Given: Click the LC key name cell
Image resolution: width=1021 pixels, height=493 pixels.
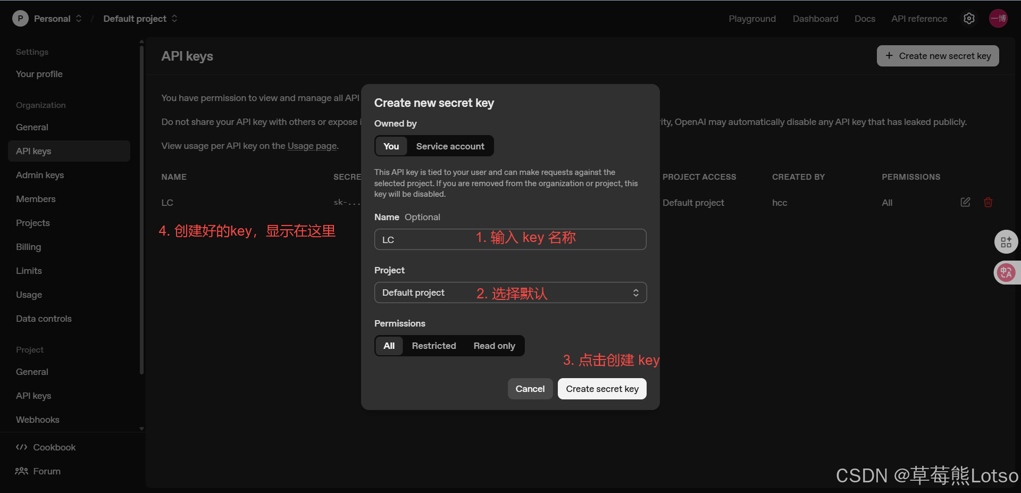Looking at the screenshot, I should [x=168, y=203].
